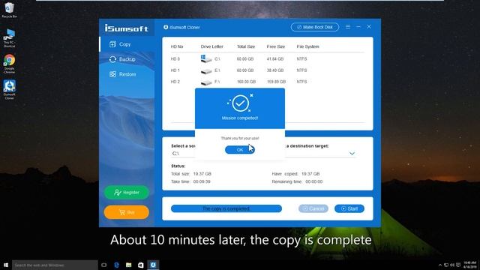Click the Have copied 19.37 GB text
This screenshot has height=270, width=480.
(x=295, y=173)
